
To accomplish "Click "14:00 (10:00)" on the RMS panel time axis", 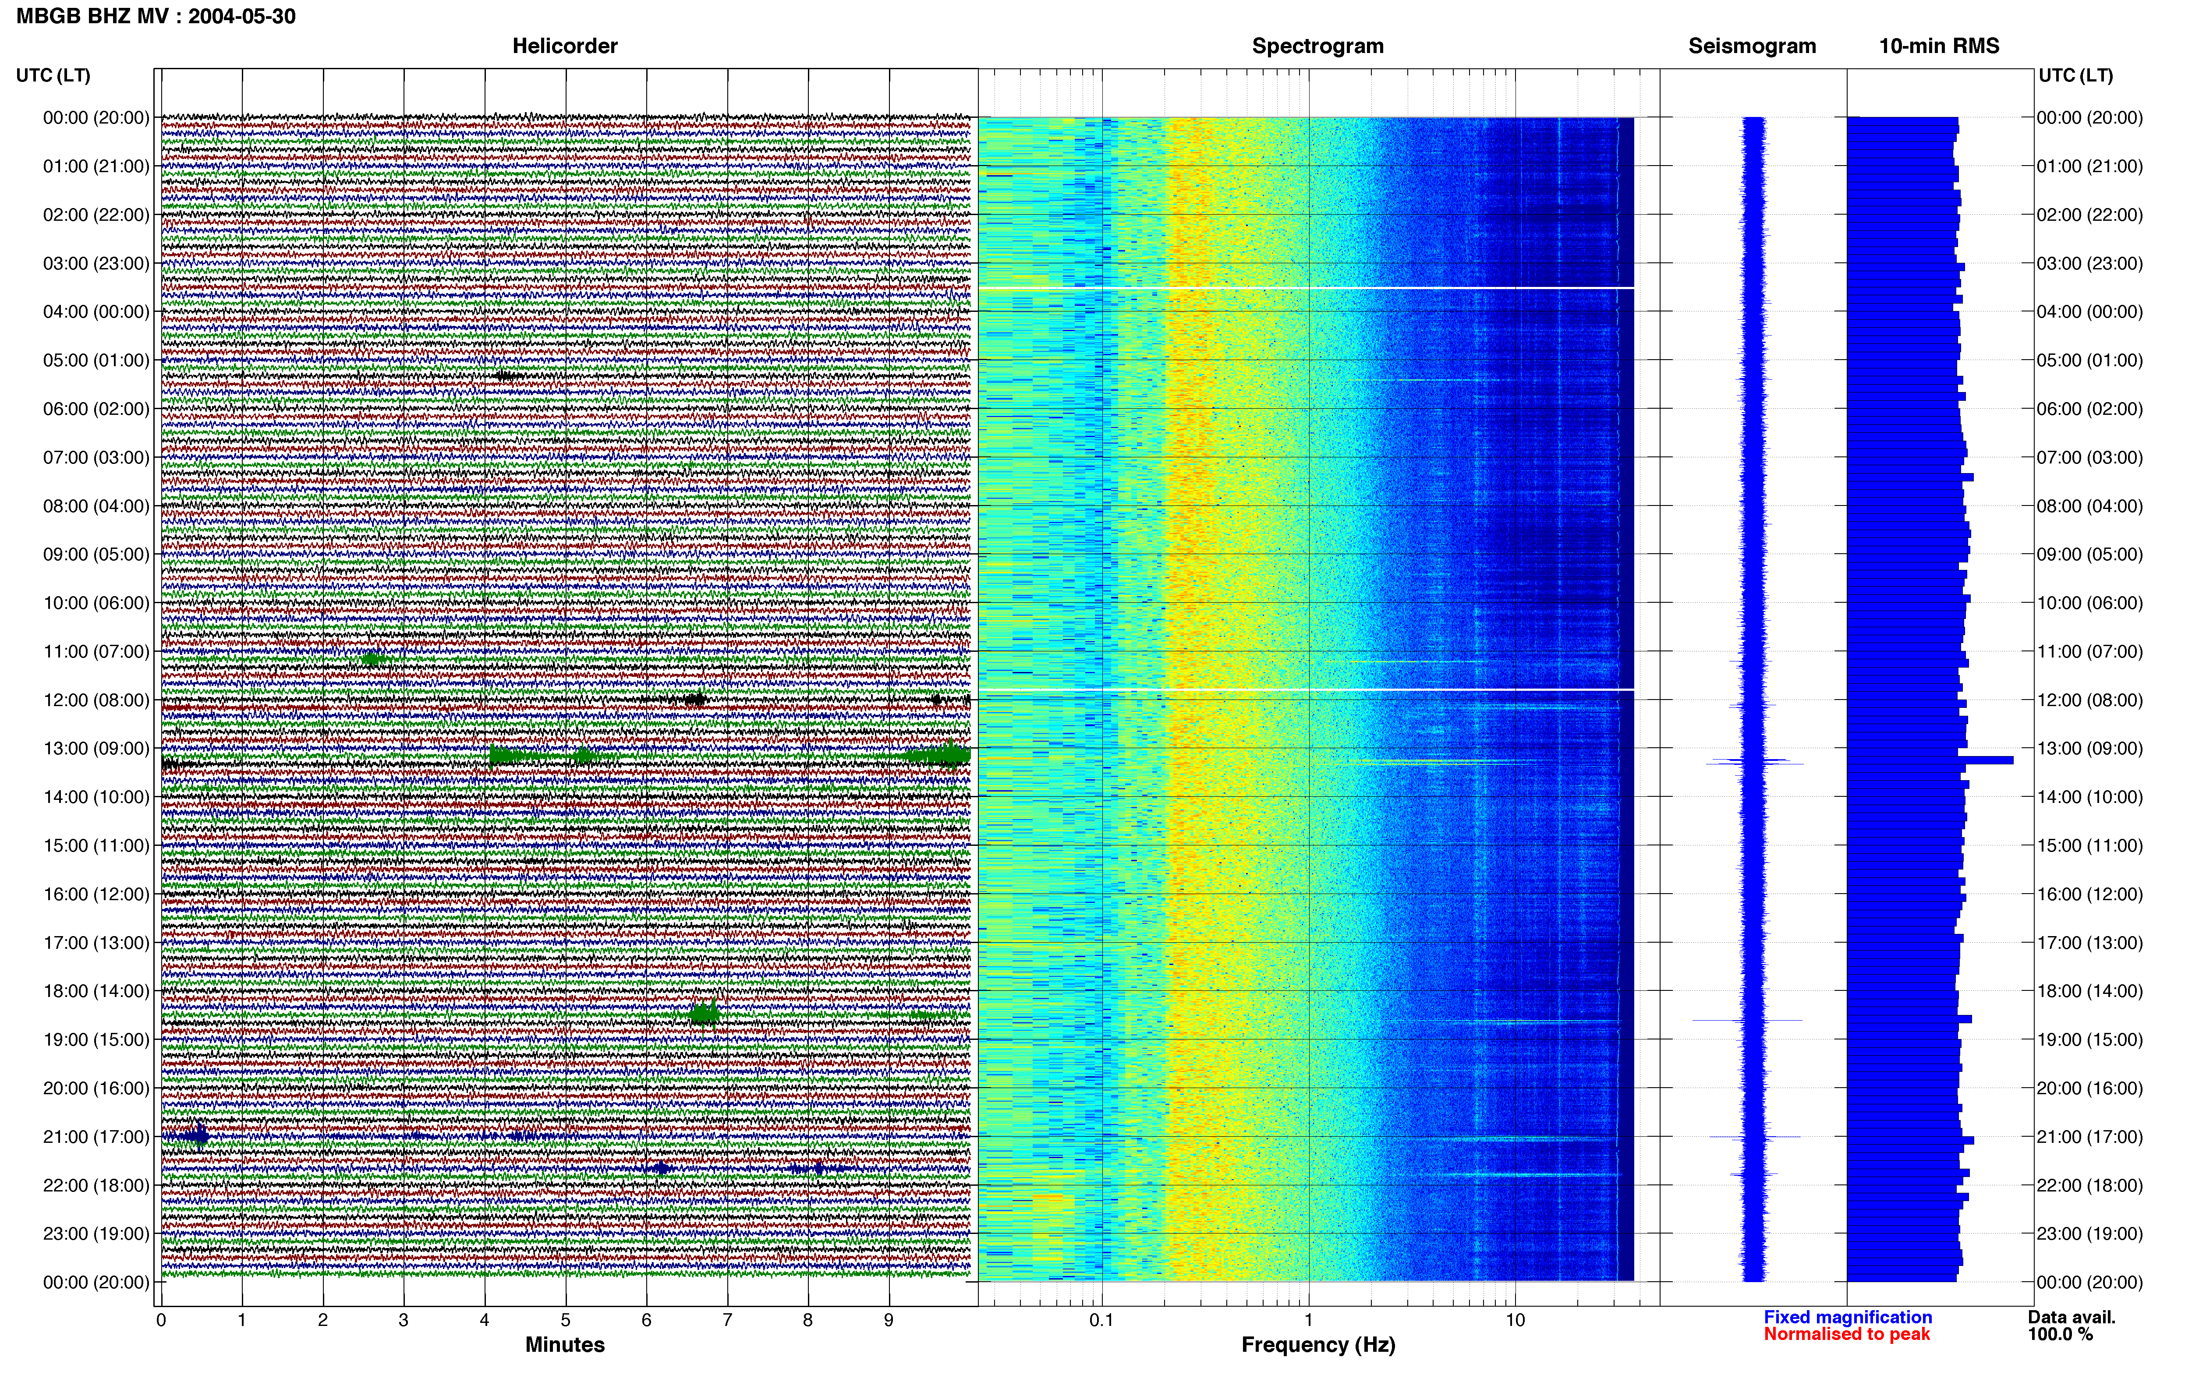I will [2090, 798].
